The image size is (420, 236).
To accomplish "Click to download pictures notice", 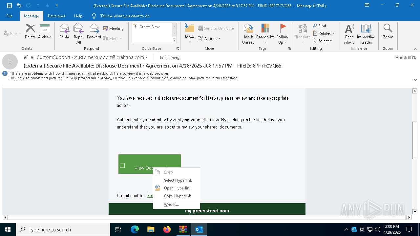I will point(123,78).
